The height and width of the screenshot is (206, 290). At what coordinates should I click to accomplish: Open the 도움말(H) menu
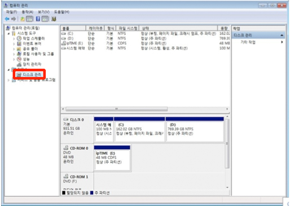61,12
